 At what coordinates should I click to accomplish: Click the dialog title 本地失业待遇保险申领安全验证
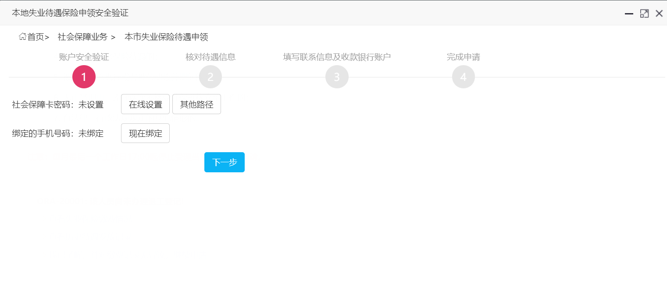click(70, 13)
